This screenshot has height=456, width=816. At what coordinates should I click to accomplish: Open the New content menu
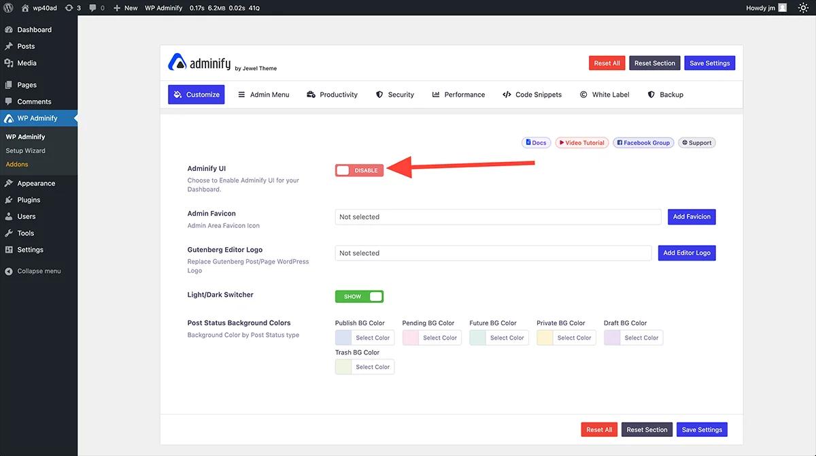click(125, 7)
